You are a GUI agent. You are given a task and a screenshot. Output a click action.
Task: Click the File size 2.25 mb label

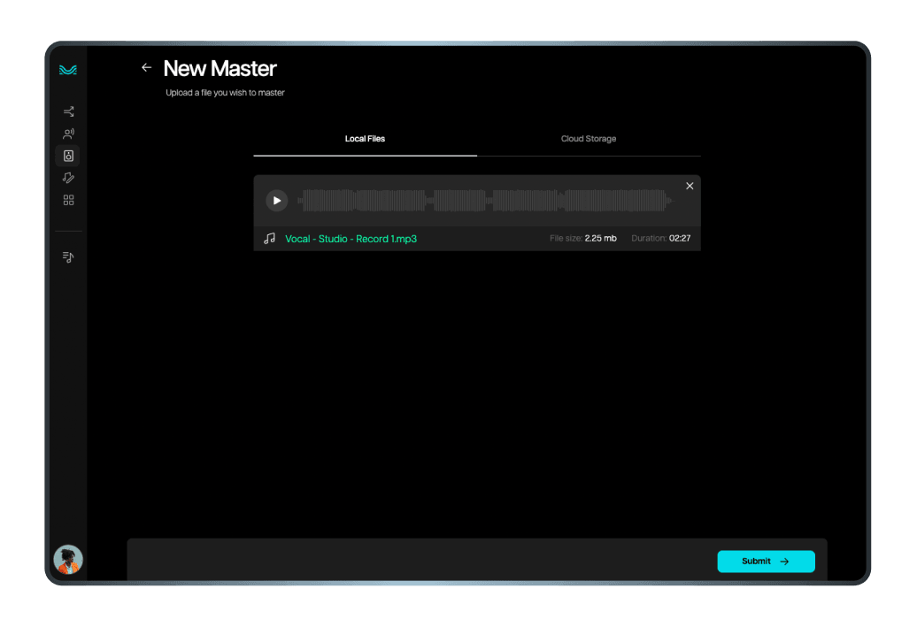coord(582,239)
